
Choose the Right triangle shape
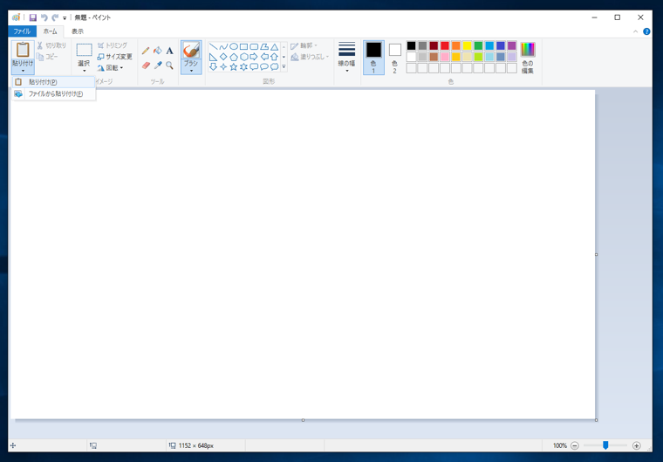coord(213,57)
